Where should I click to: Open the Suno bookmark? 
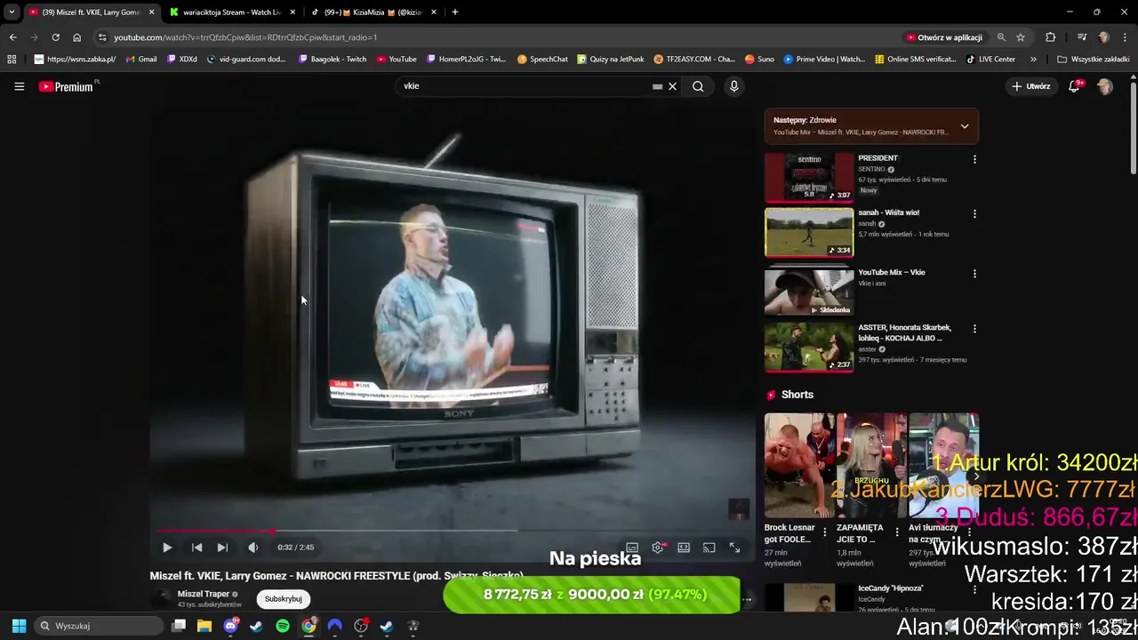click(759, 60)
